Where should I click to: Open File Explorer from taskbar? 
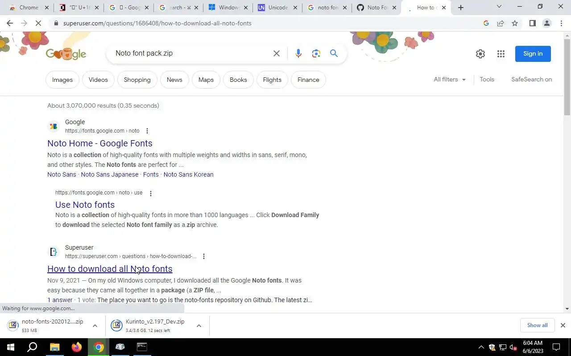pos(54,347)
